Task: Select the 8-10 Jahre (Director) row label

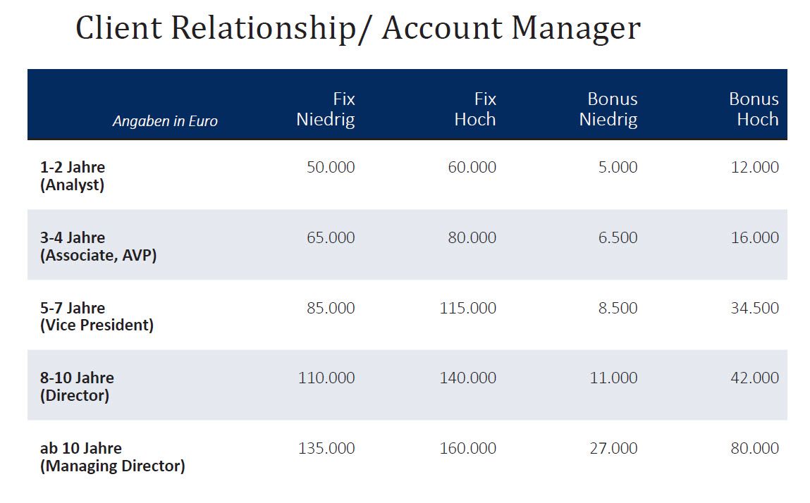Action: pyautogui.click(x=77, y=386)
